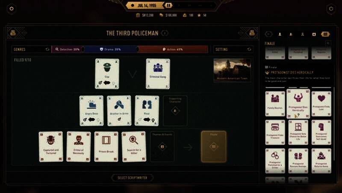Switch to the Finale cards tab

325,34
